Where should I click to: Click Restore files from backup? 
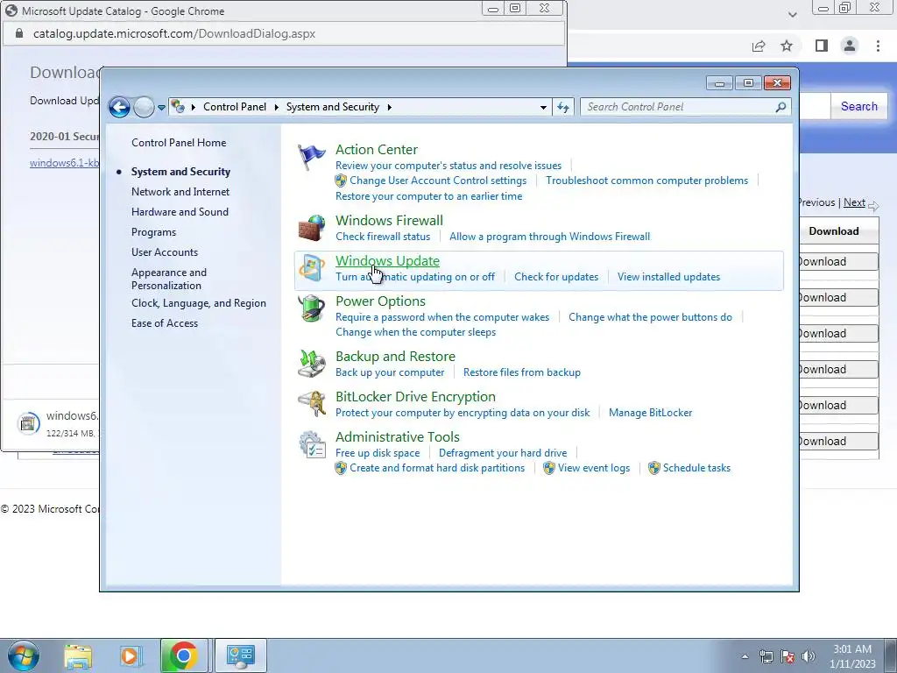[522, 372]
